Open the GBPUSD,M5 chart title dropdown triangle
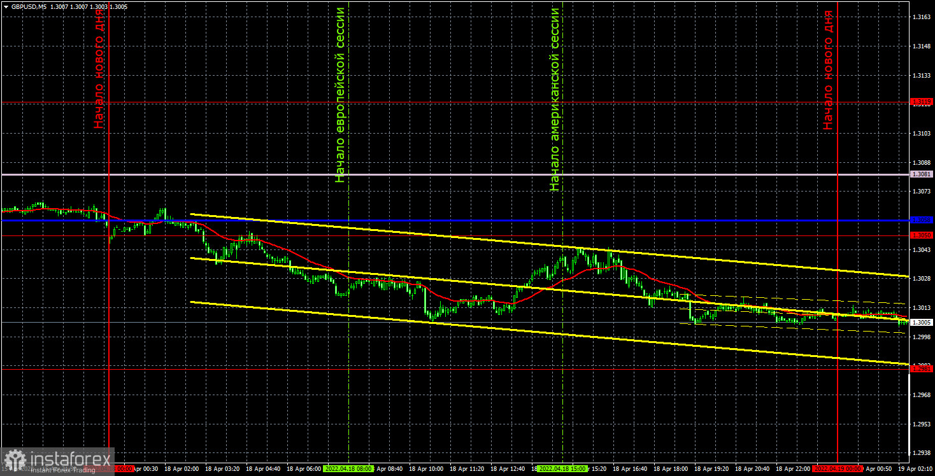 [6, 6]
